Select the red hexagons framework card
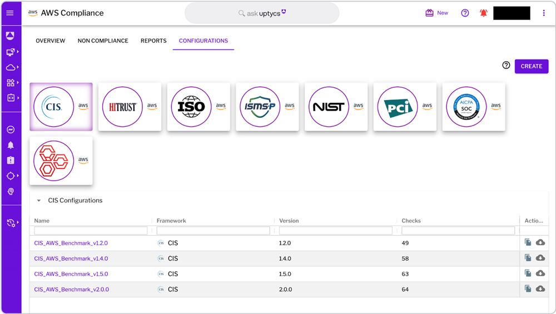 coord(61,161)
